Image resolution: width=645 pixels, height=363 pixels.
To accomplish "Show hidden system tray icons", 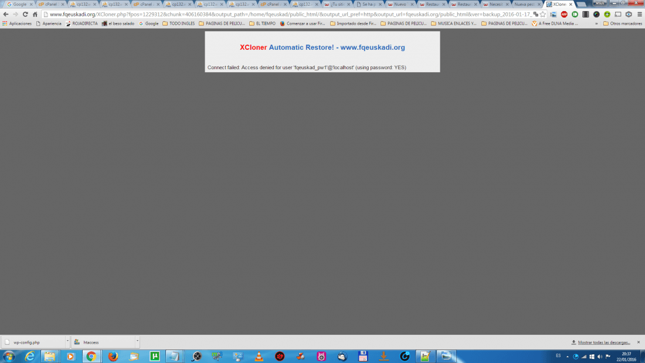I will click(567, 357).
